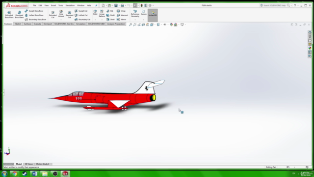Image resolution: width=314 pixels, height=177 pixels.
Task: Click the Windows Start button
Action: tap(4, 174)
